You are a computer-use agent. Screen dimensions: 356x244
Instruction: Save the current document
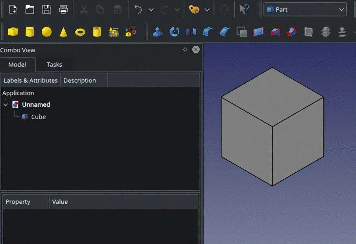46,10
